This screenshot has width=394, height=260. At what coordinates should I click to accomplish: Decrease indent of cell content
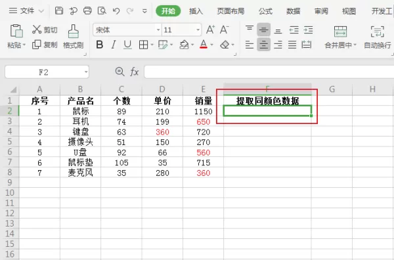(x=294, y=30)
